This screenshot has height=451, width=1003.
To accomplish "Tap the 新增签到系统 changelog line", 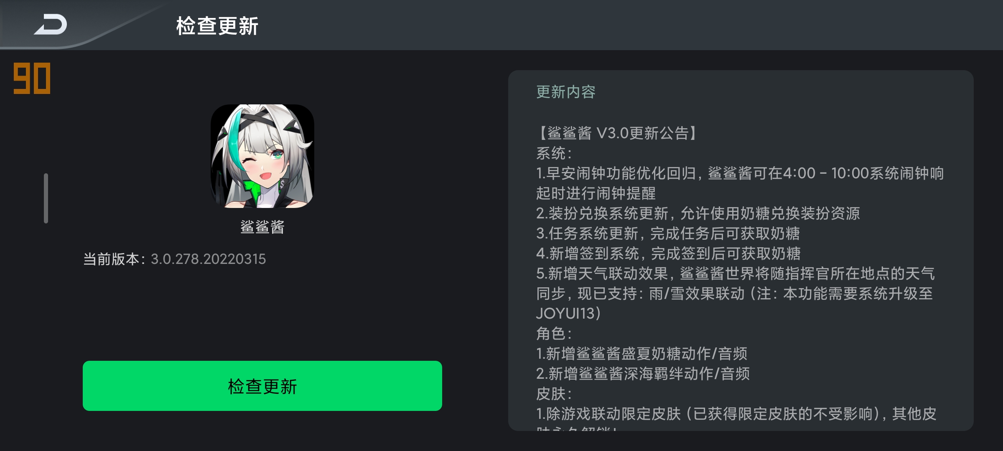I will coord(668,253).
